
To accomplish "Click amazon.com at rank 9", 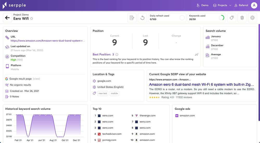I will 147,134.
